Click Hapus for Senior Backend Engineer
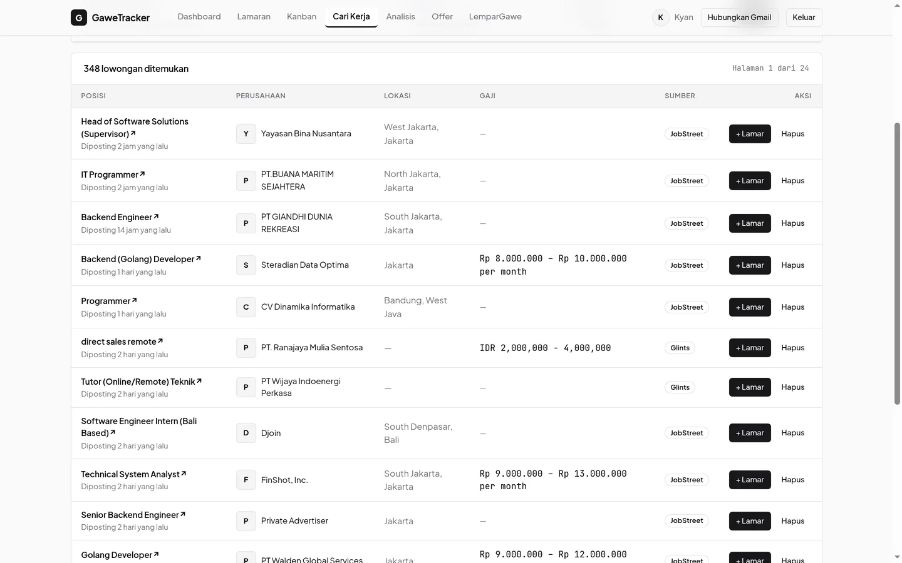Screen dimensions: 902x563 (x=793, y=521)
